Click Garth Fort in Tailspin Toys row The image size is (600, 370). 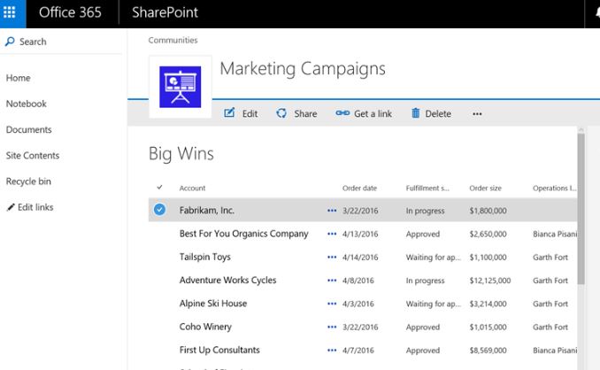click(x=550, y=257)
